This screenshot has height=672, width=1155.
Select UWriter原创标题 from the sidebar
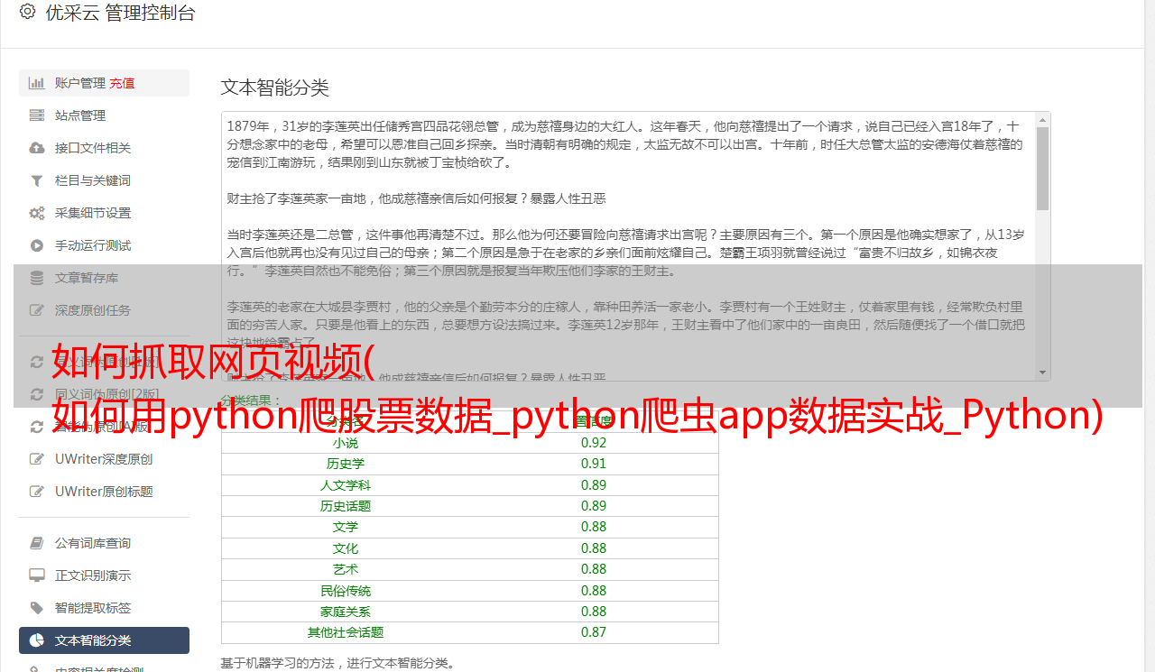(x=103, y=492)
